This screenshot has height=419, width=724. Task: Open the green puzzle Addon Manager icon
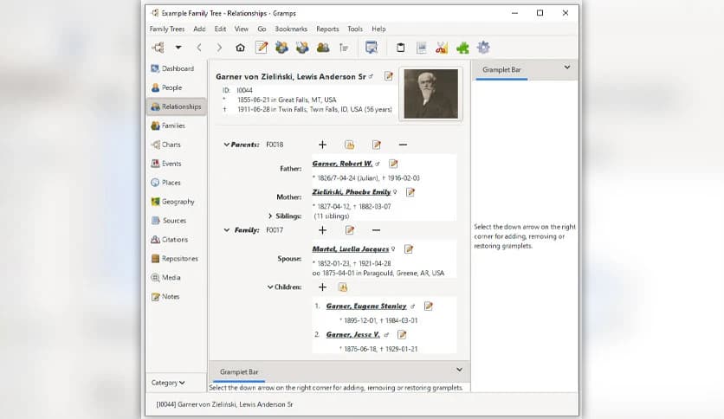click(462, 47)
